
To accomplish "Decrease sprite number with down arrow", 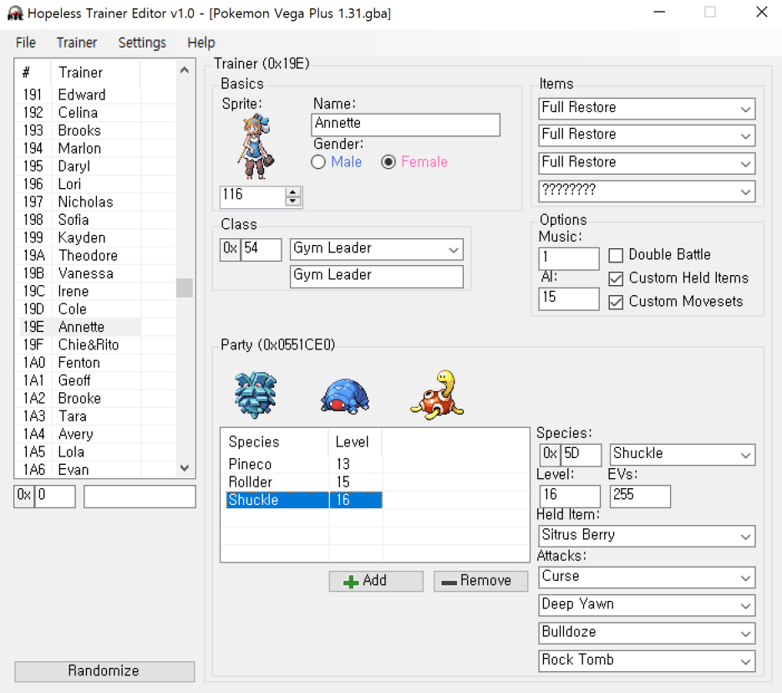I will click(293, 201).
